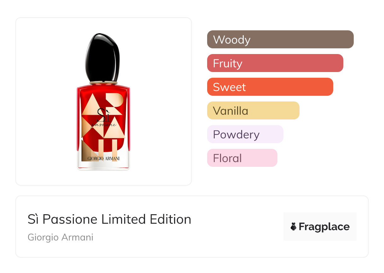Select the yellow Vanilla accord bar
Image resolution: width=384 pixels, height=273 pixels.
tap(253, 111)
